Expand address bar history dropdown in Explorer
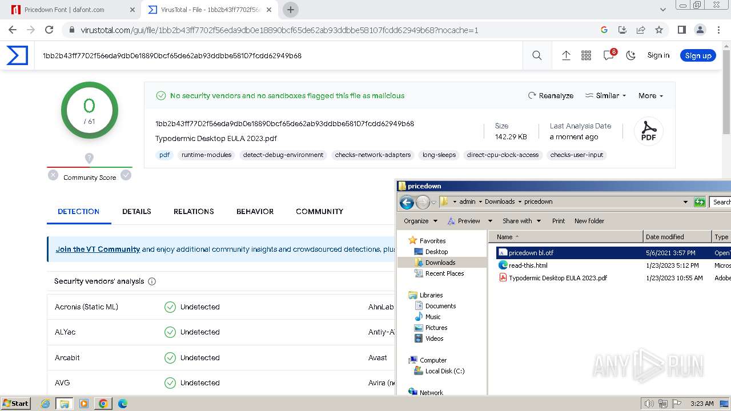 coord(685,202)
